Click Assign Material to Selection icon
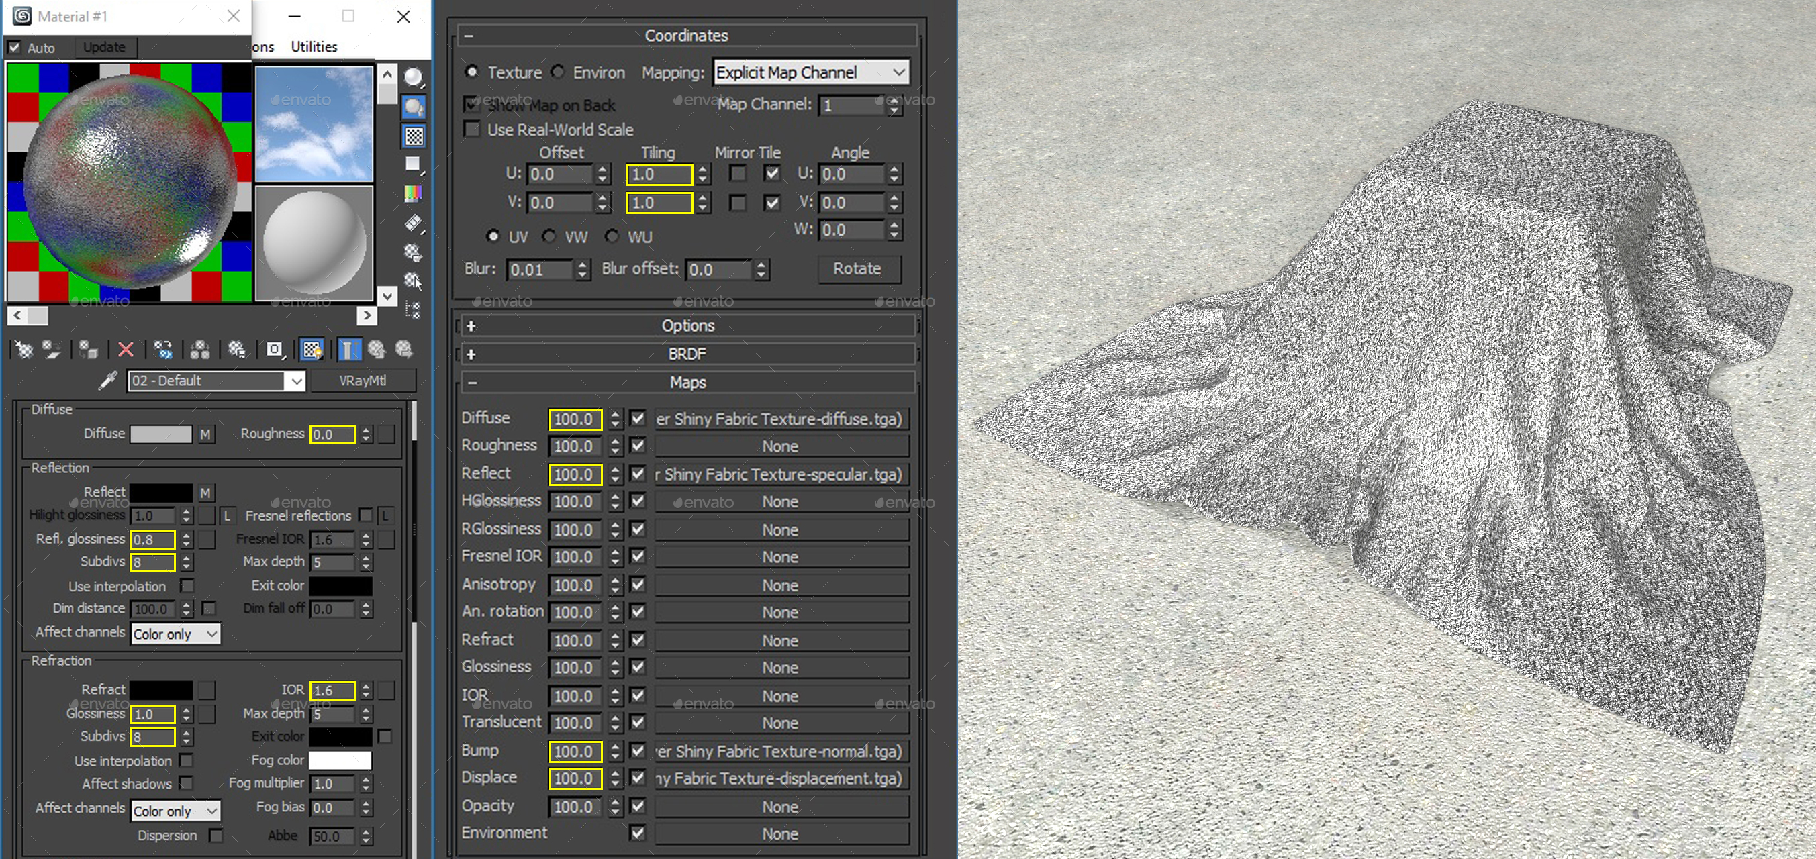Viewport: 1816px width, 859px height. click(88, 350)
